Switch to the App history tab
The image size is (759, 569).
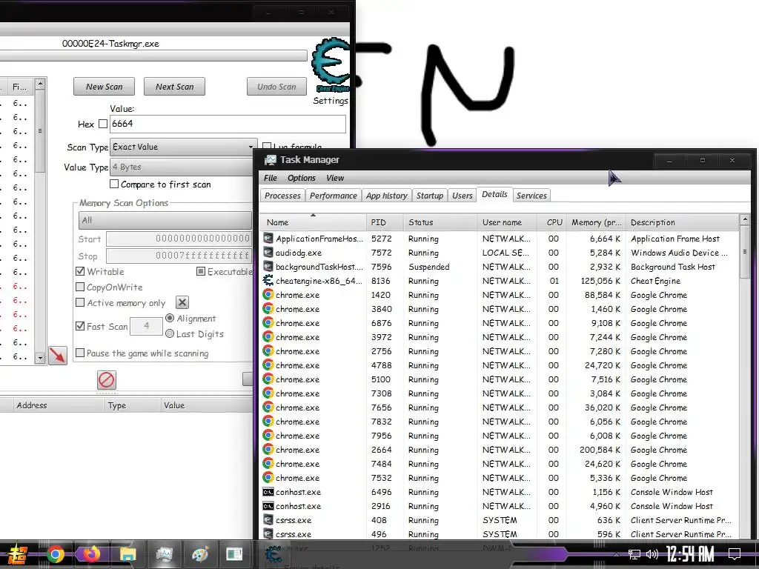(386, 196)
